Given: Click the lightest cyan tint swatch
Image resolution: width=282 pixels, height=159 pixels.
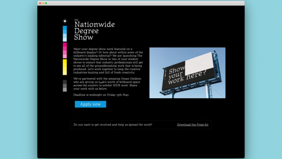Looking at the screenshot, I should [65, 39].
